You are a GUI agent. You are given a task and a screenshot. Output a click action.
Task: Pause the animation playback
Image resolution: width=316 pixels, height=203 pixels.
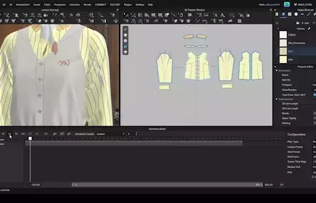pyautogui.click(x=10, y=134)
